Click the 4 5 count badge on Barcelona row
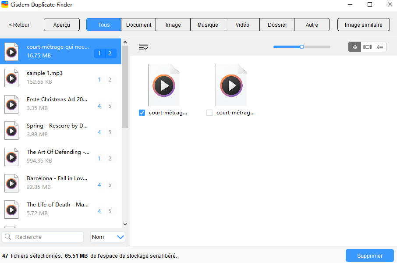 [x=105, y=185]
